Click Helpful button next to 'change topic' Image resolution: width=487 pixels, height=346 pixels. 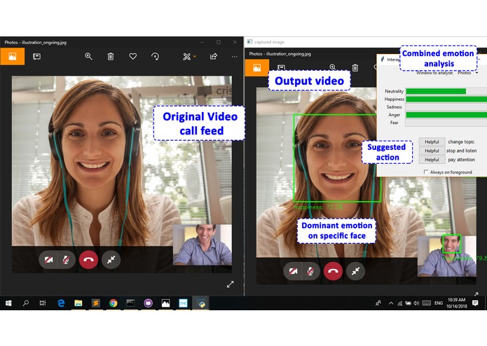pos(432,141)
